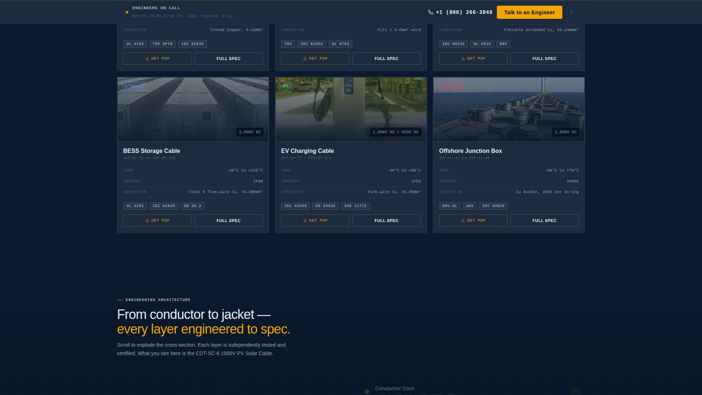The width and height of the screenshot is (702, 395).
Task: Select the green EV category tag
Action: tap(286, 86)
